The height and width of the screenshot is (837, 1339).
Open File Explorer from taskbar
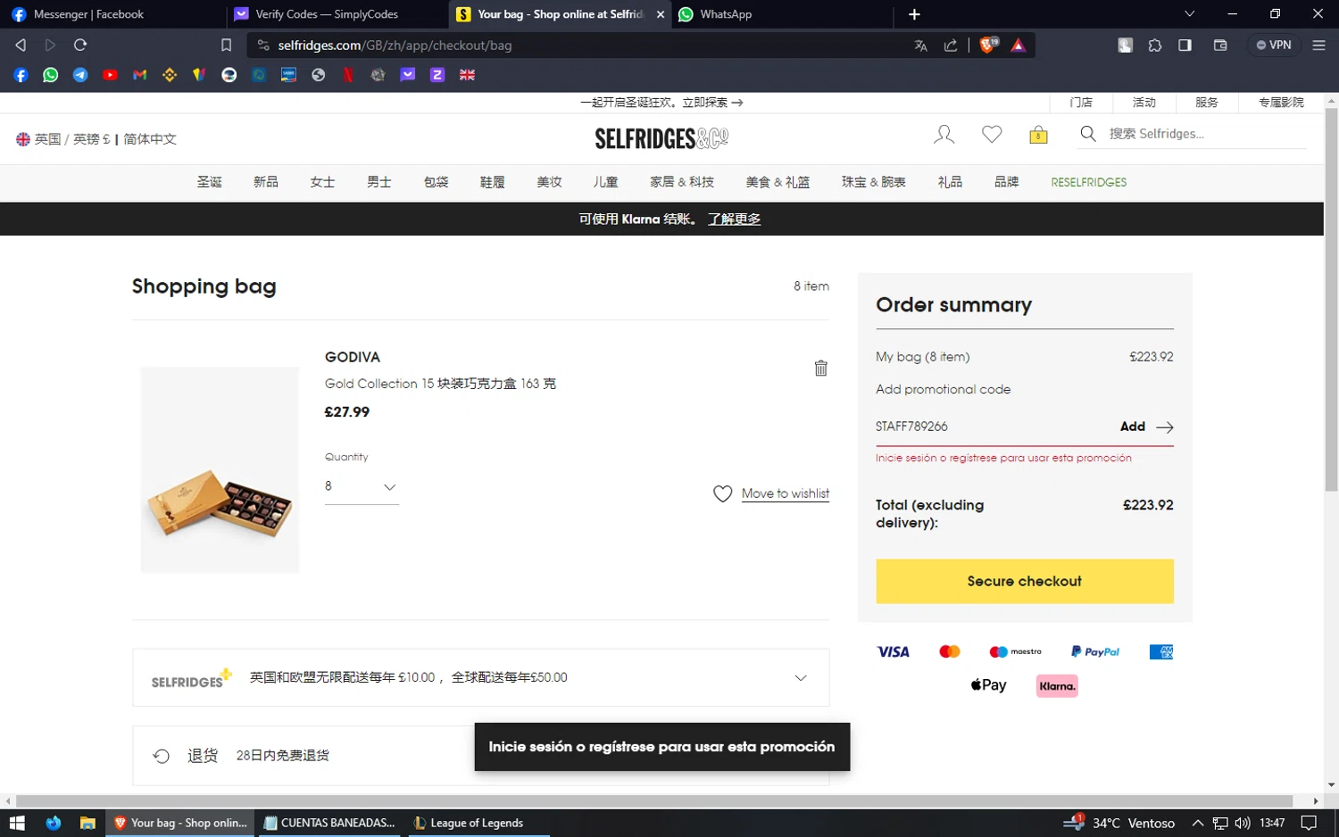87,823
